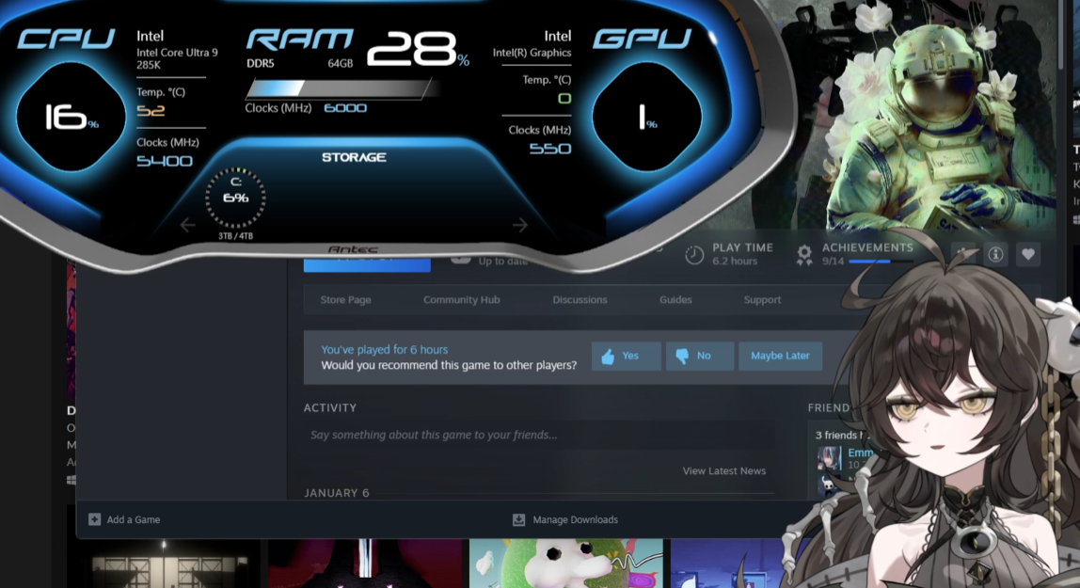Go to next storage drive arrow
1080x588 pixels.
pyautogui.click(x=520, y=225)
